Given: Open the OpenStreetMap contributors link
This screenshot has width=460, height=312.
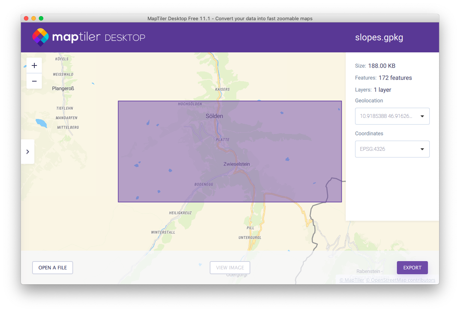Looking at the screenshot, I should click(400, 280).
